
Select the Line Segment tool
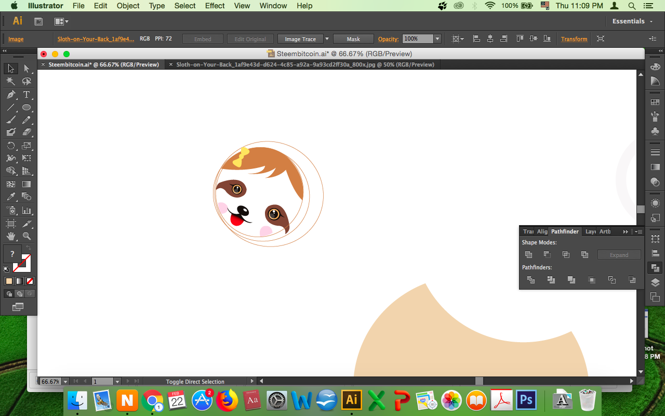[x=11, y=108]
